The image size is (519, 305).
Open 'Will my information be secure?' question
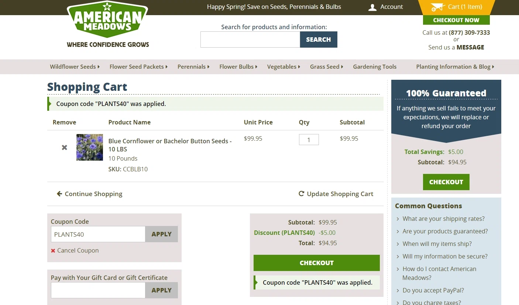(445, 256)
